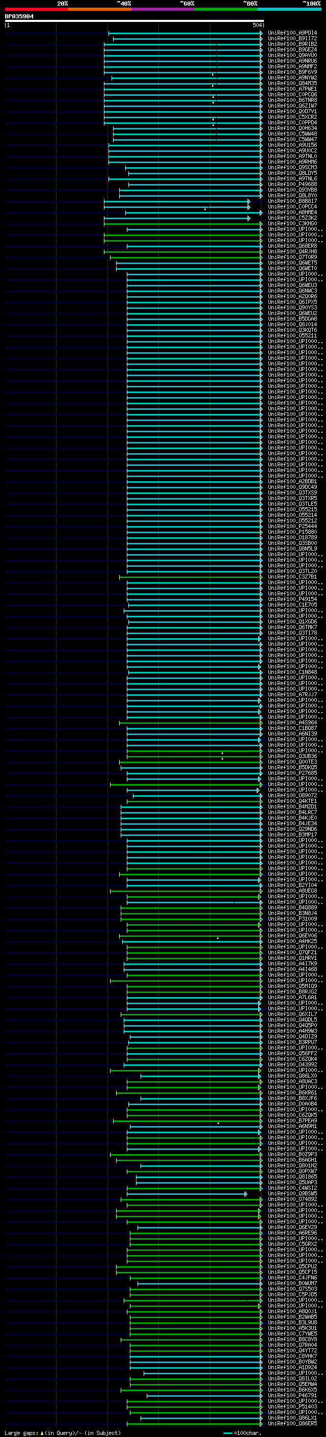
Task: Open hit UniRef100_O74892
Action: [292, 1199]
